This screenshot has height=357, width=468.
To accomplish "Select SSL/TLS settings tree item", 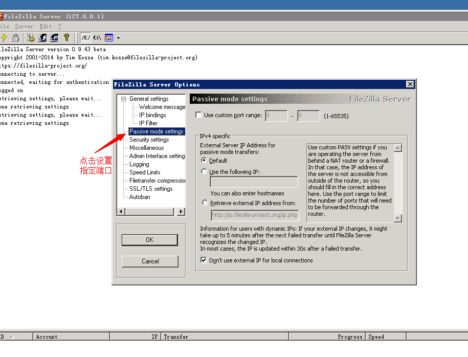I will pos(151,189).
